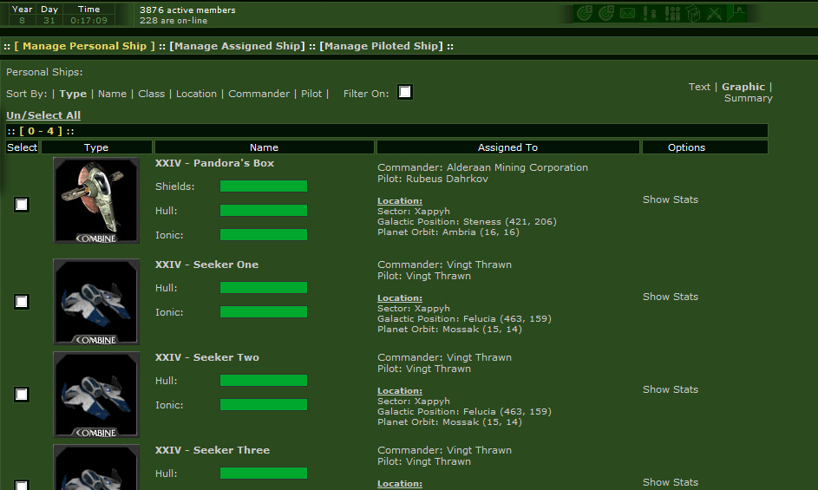Click Pandora's Box Hull bar
The height and width of the screenshot is (490, 818).
coord(264,210)
